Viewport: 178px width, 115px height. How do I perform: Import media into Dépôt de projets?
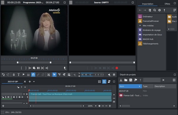(x=121, y=80)
